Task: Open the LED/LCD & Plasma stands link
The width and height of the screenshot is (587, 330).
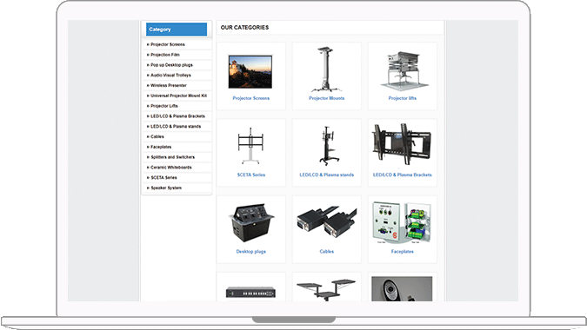Action: click(326, 175)
